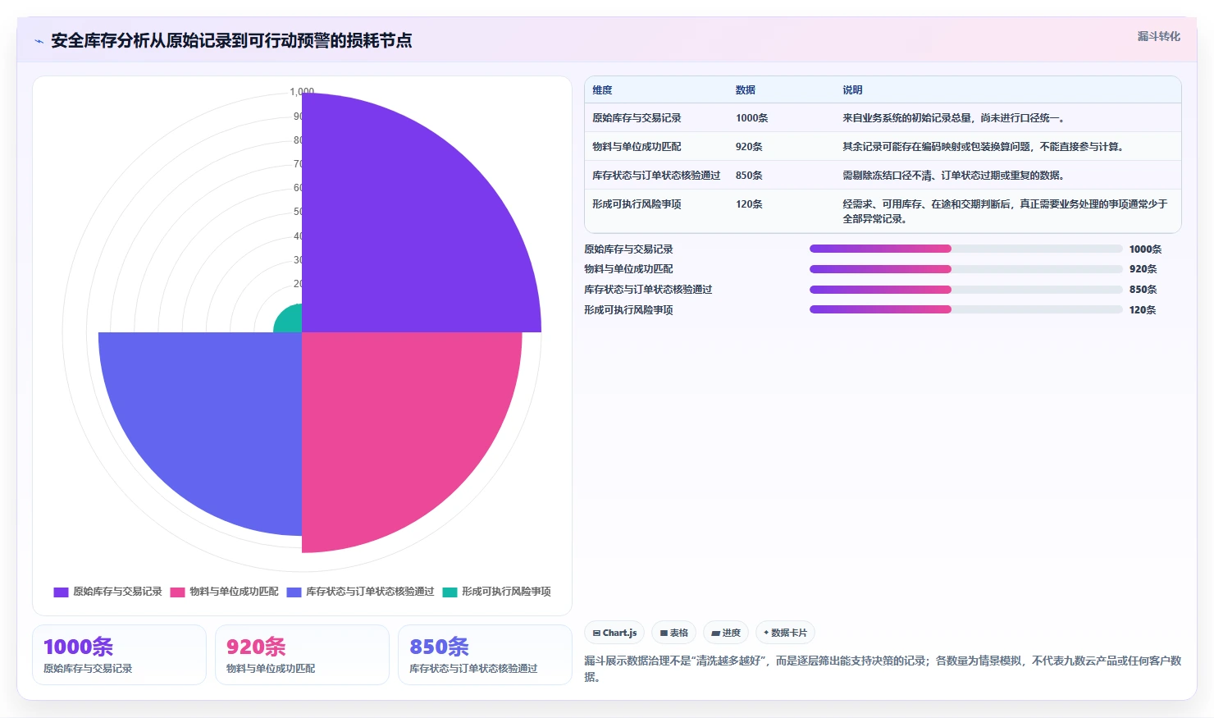
Task: Click the lightning icon beside the title
Action: click(39, 41)
